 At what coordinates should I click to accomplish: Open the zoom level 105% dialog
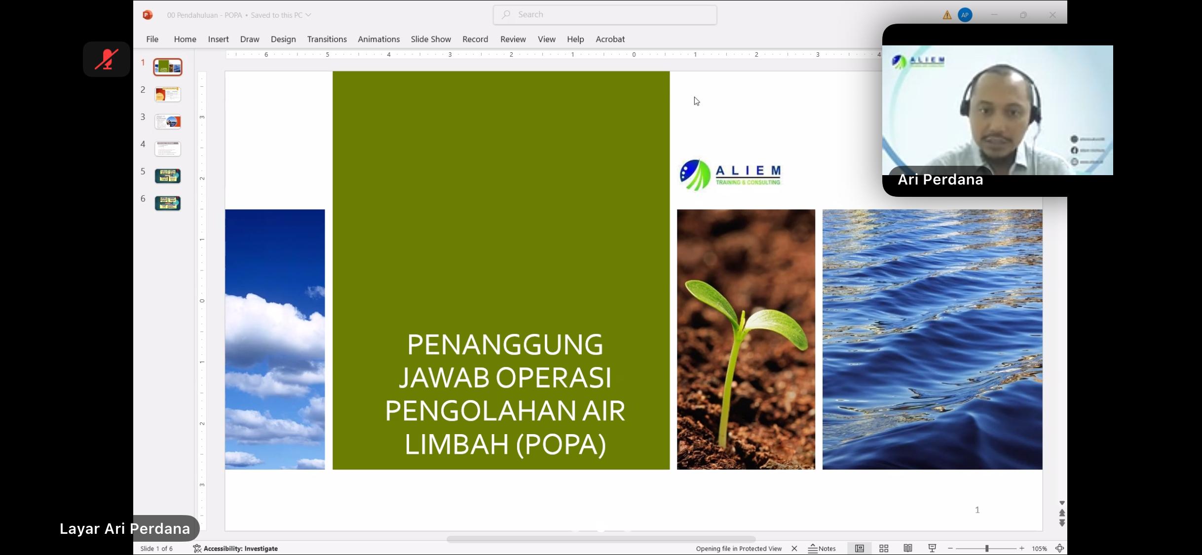pyautogui.click(x=1039, y=548)
